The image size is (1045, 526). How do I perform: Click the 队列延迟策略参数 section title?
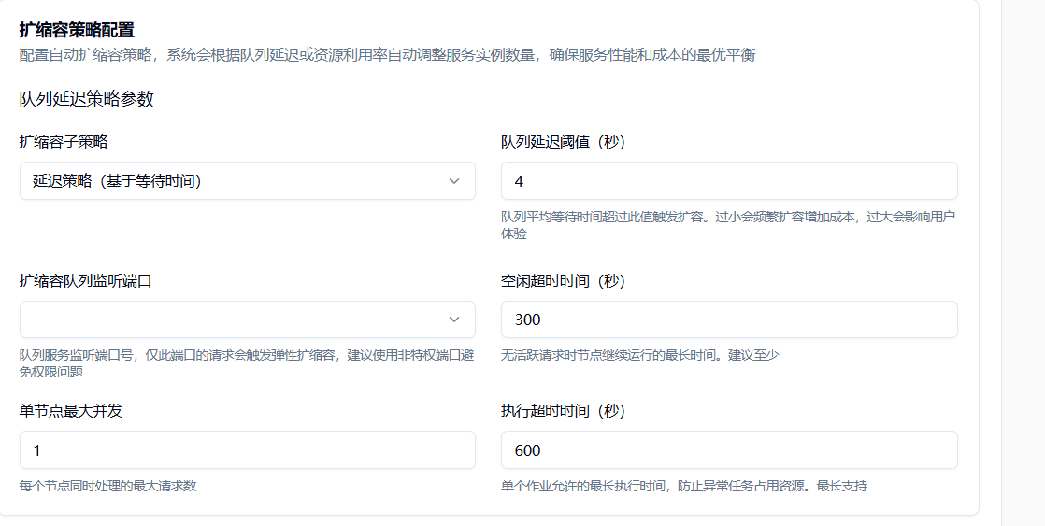(87, 99)
